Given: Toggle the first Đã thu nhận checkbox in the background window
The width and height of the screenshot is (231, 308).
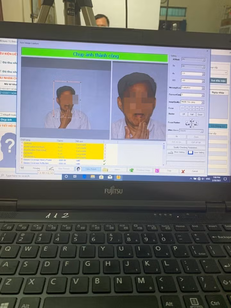Looking at the screenshot, I should click(x=1, y=62).
